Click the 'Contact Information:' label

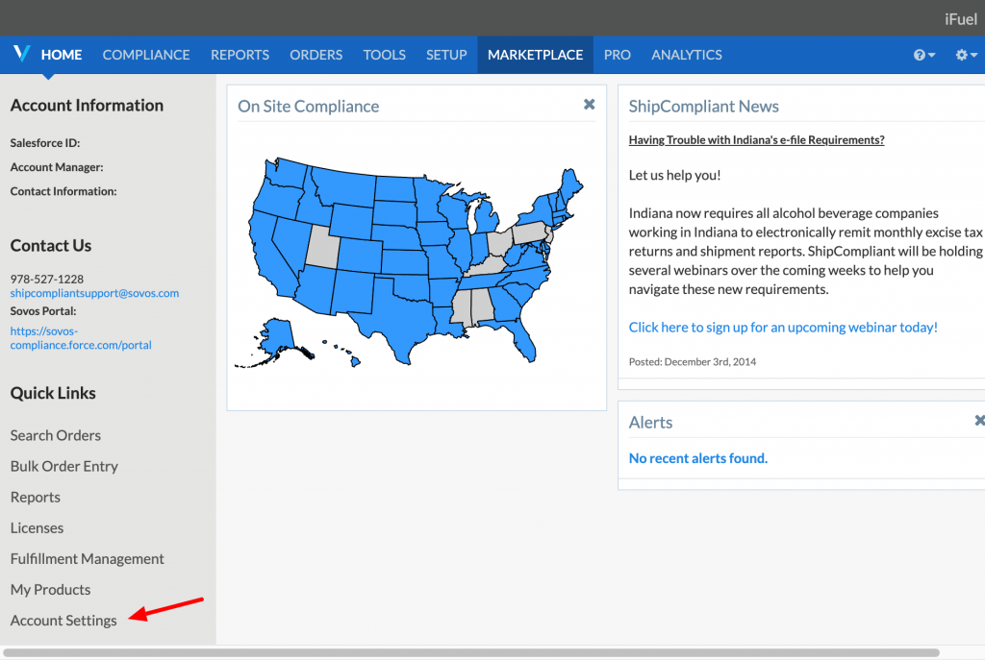coord(63,191)
